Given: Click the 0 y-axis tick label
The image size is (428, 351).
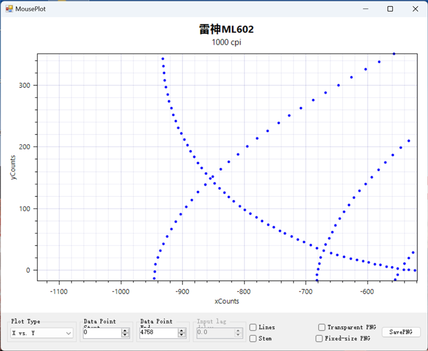Looking at the screenshot, I should click(28, 270).
